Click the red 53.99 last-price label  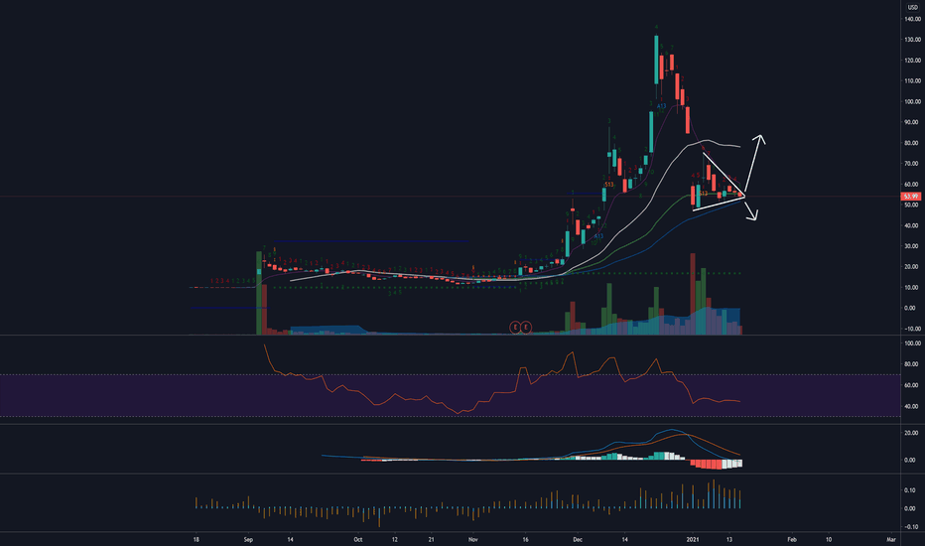911,196
